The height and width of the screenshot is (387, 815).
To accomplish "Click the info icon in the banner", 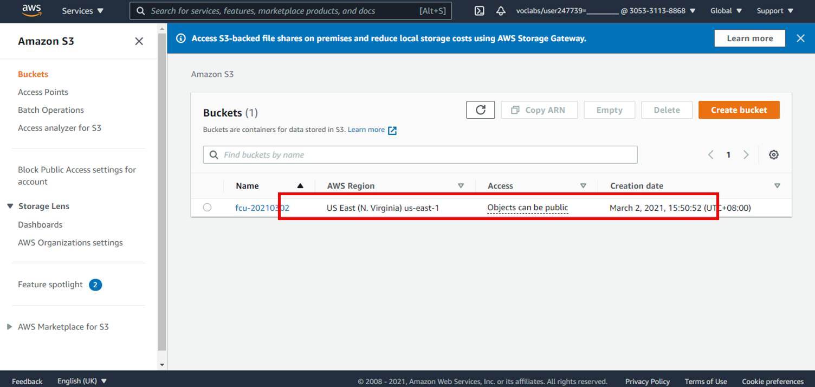I will (x=181, y=38).
